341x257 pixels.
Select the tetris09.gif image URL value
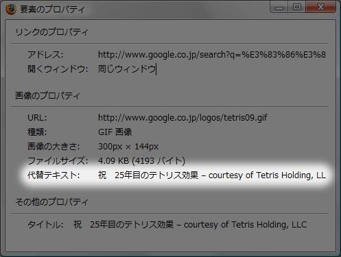click(183, 118)
